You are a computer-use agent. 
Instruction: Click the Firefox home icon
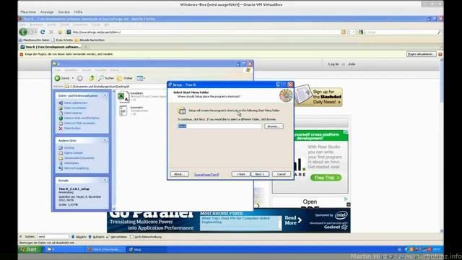pyautogui.click(x=60, y=32)
